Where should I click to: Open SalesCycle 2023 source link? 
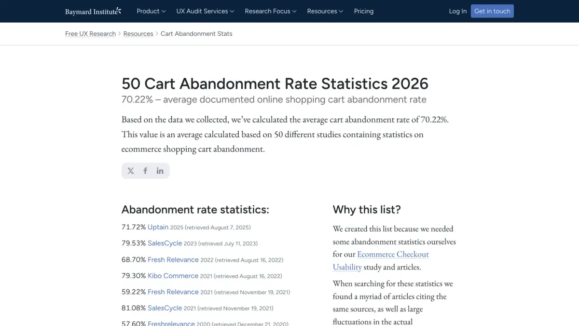(165, 243)
